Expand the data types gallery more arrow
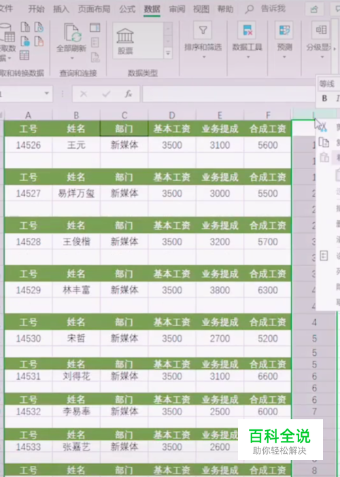The width and height of the screenshot is (340, 477). (x=168, y=53)
